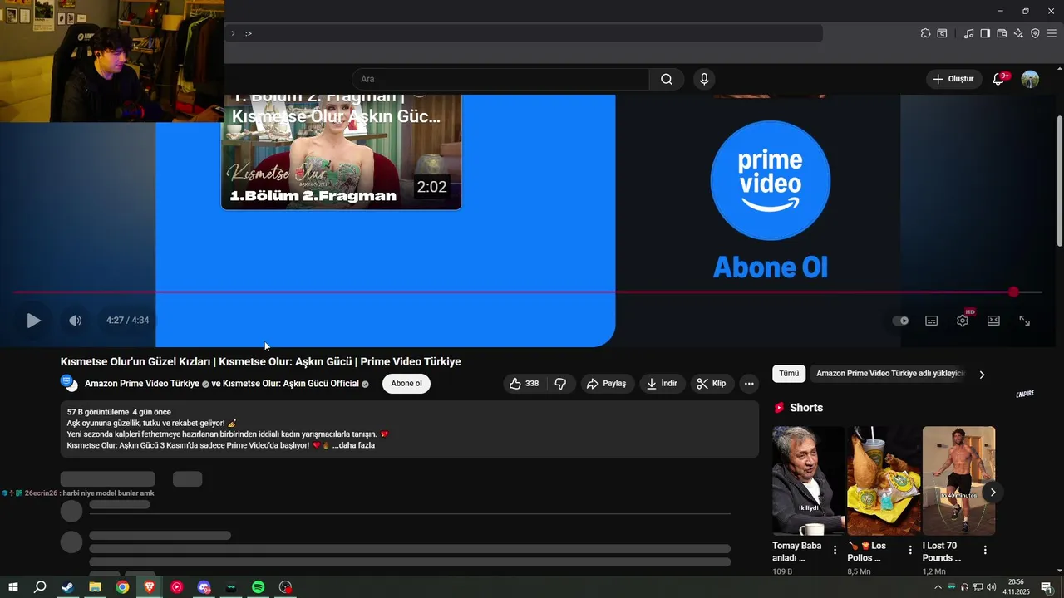The width and height of the screenshot is (1064, 598).
Task: Open Kısmetse Olur: Aşkın Gücü Official channel
Action: 291,384
